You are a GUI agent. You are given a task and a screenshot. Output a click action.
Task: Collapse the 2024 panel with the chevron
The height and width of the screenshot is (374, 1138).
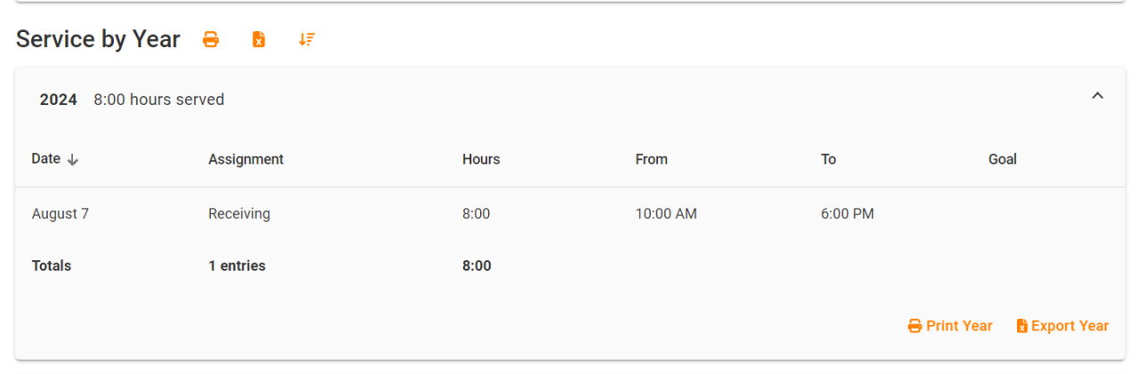[x=1097, y=96]
